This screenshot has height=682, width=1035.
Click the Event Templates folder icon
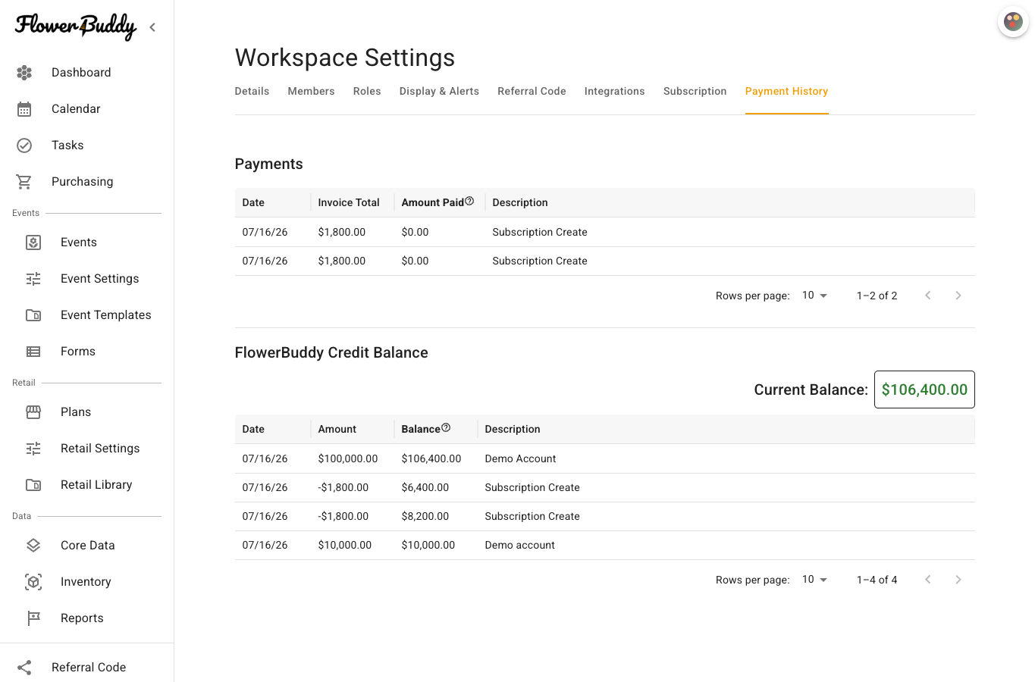(33, 315)
